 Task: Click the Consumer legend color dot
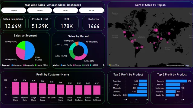tap(12, 65)
